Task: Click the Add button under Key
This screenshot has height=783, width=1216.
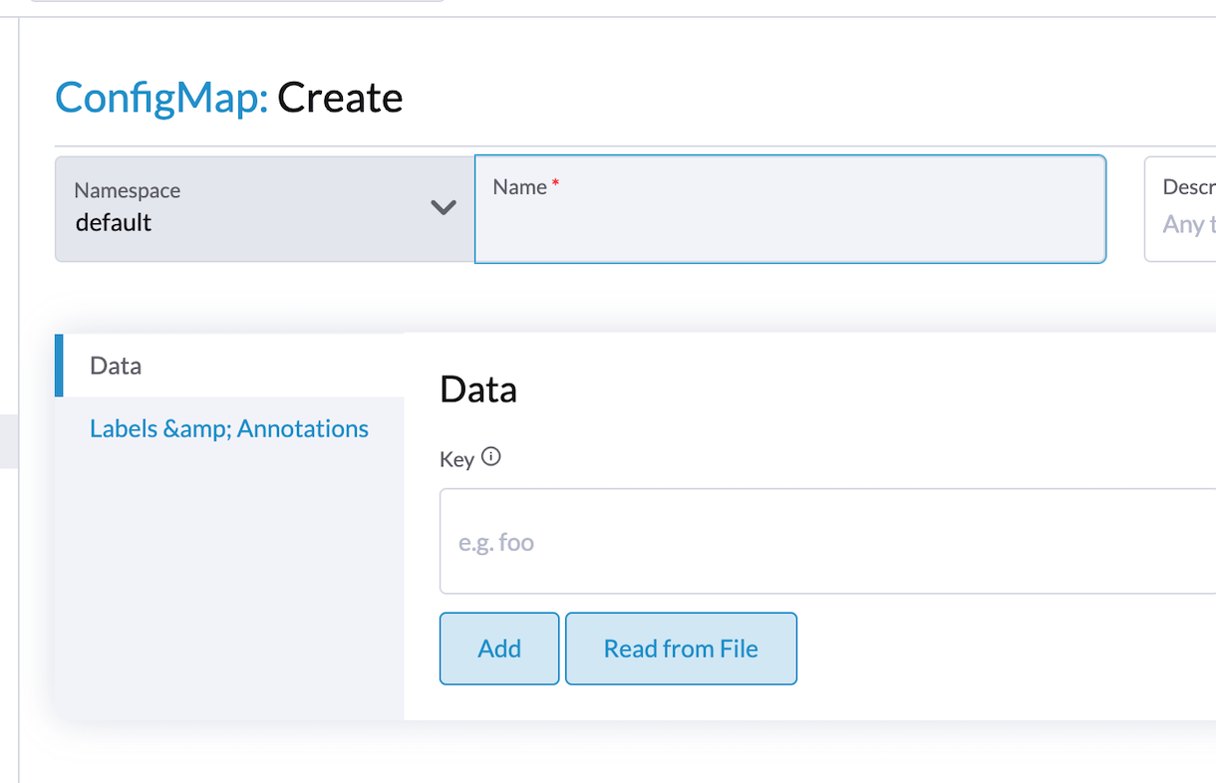Action: click(499, 649)
